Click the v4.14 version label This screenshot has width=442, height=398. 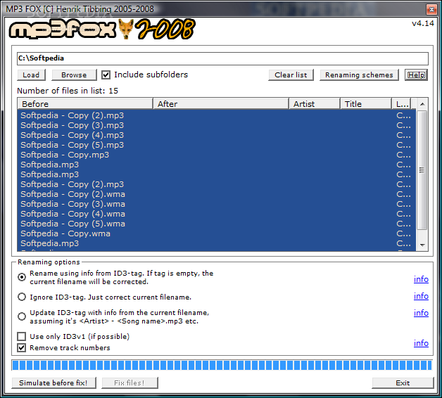[422, 23]
